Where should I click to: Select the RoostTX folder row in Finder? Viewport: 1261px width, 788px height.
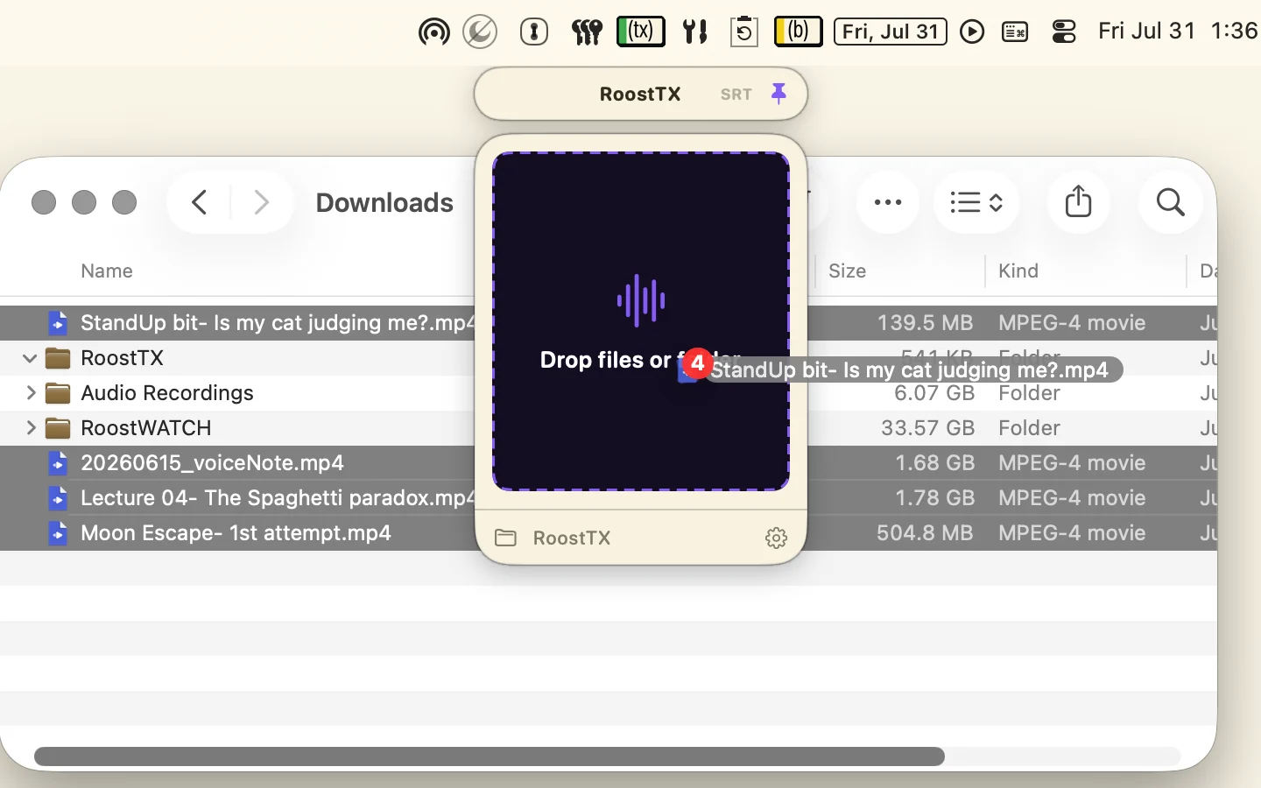tap(609, 358)
